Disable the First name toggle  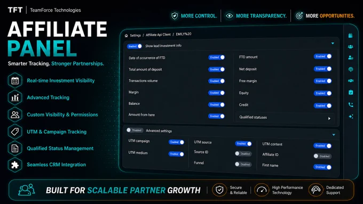tap(322, 167)
